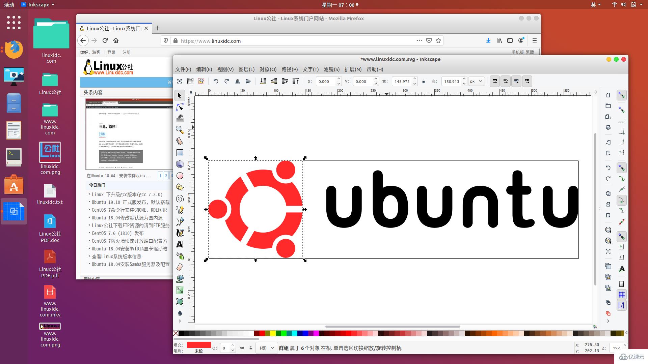Screen dimensions: 648x364
Task: Toggle snap to grids button
Action: click(621, 295)
